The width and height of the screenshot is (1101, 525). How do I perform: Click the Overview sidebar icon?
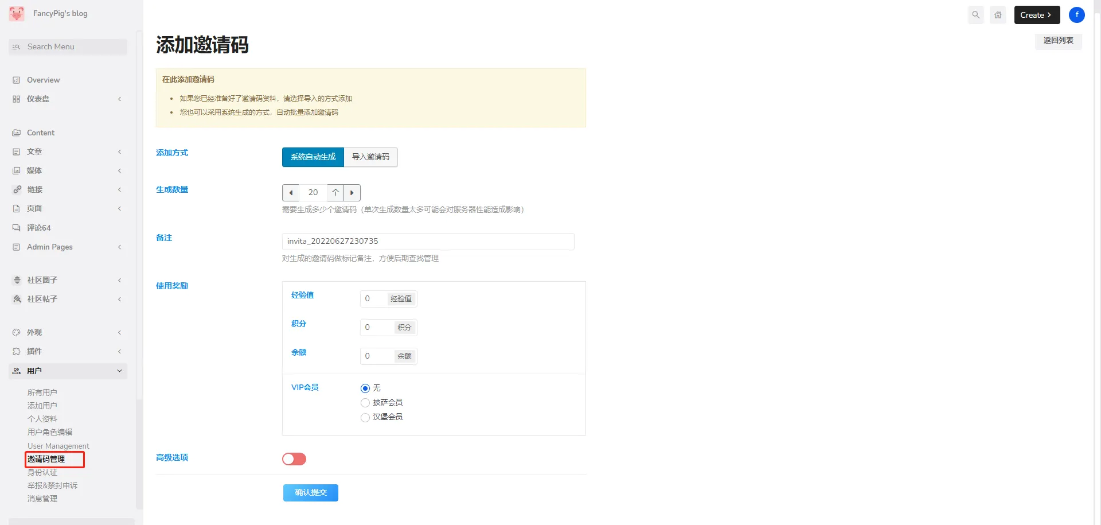[x=17, y=80]
